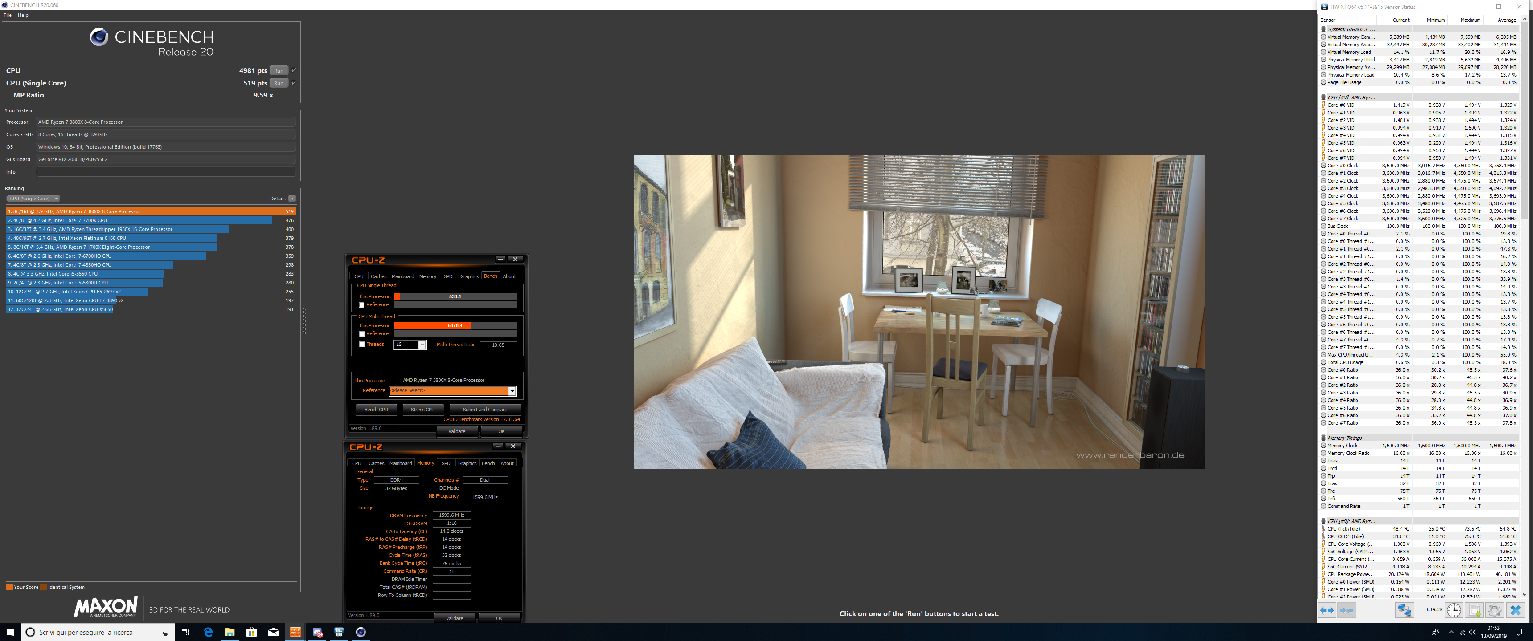Click HWiNFO expand columns arrows icon

1327,610
